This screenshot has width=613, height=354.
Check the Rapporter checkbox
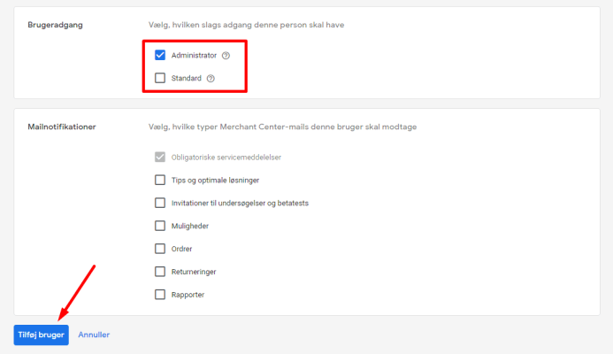coord(160,295)
